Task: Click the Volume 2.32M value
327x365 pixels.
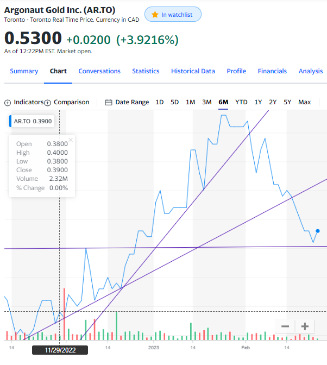Action: 59,179
